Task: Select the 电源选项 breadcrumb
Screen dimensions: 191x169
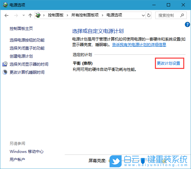Action: pos(114,15)
